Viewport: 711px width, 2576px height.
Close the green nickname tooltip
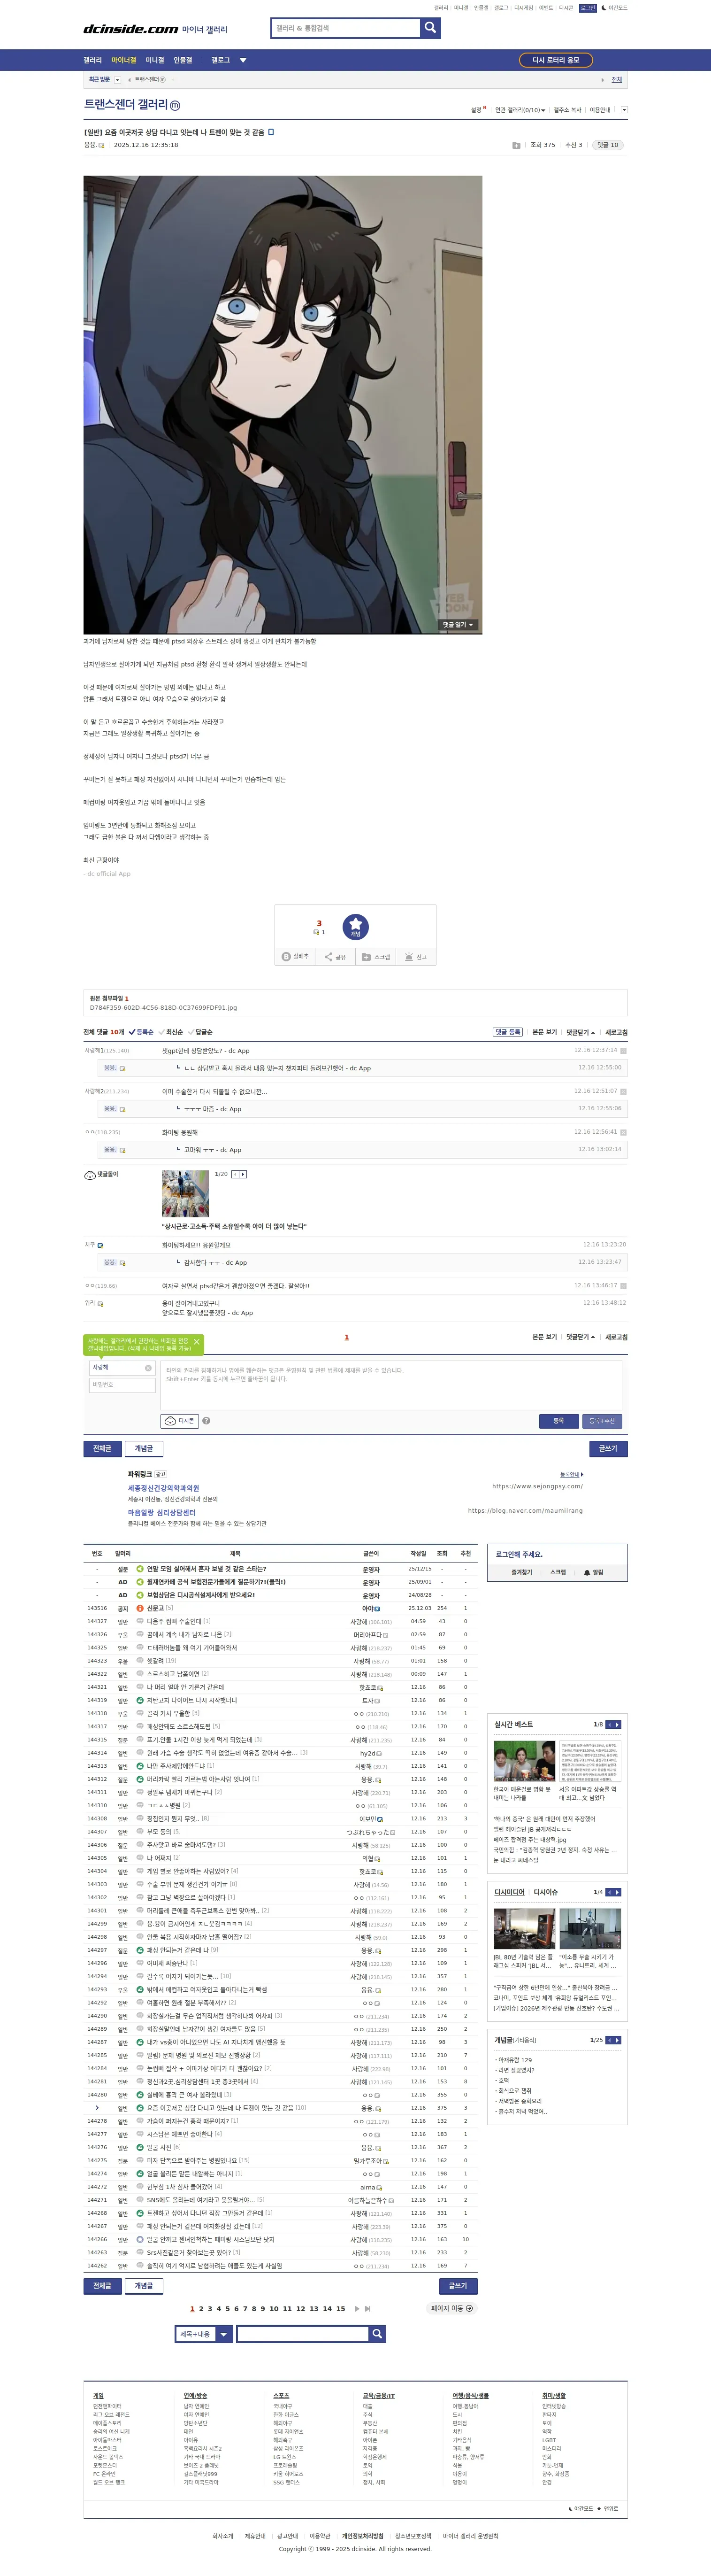click(197, 1341)
